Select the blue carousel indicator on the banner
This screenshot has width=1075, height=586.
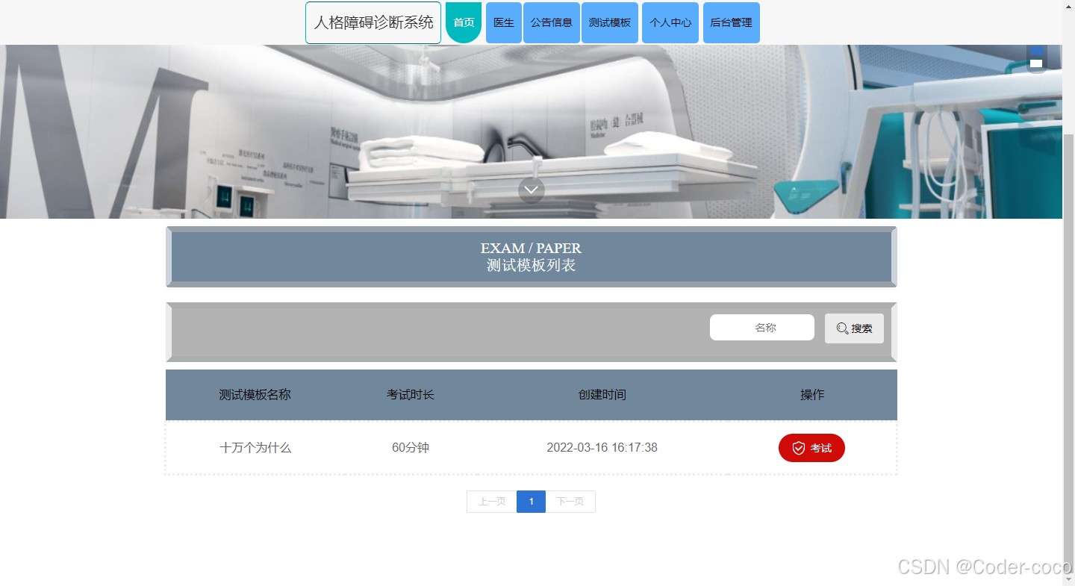pyautogui.click(x=1036, y=50)
